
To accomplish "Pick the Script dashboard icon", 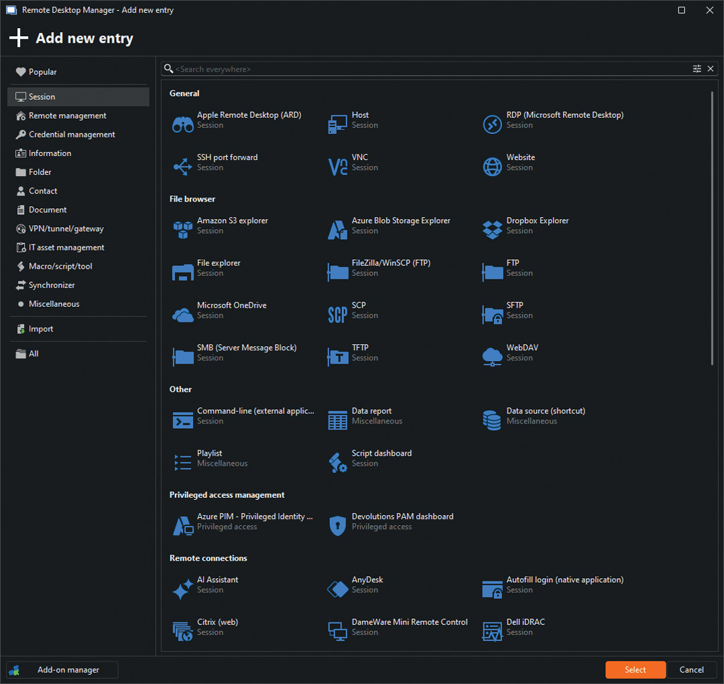I will [x=337, y=462].
